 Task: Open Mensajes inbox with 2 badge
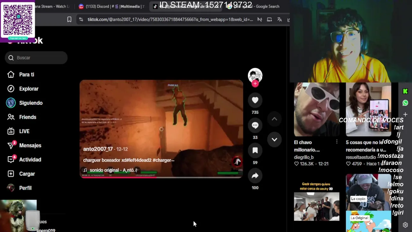click(24, 145)
